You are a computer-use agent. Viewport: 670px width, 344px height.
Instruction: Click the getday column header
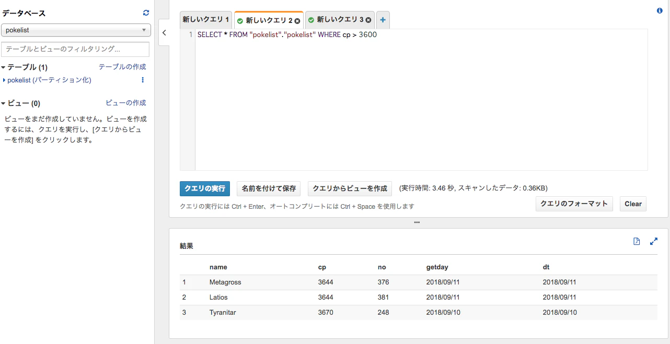[x=437, y=267]
